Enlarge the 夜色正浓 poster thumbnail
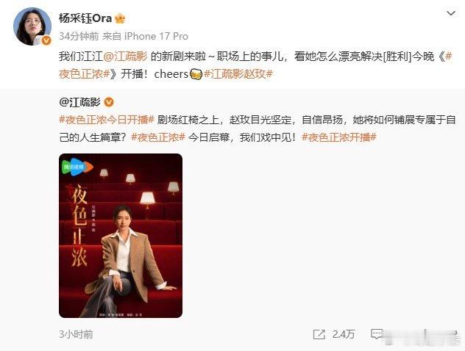This screenshot has height=351, width=465. [121, 236]
